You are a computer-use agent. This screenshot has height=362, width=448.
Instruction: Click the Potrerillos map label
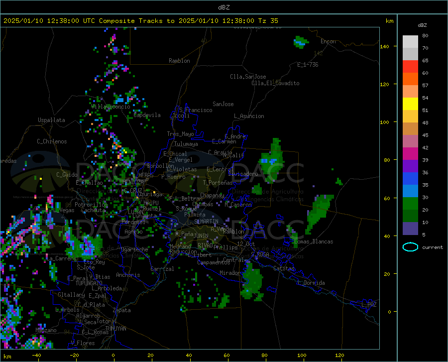[x=91, y=205]
